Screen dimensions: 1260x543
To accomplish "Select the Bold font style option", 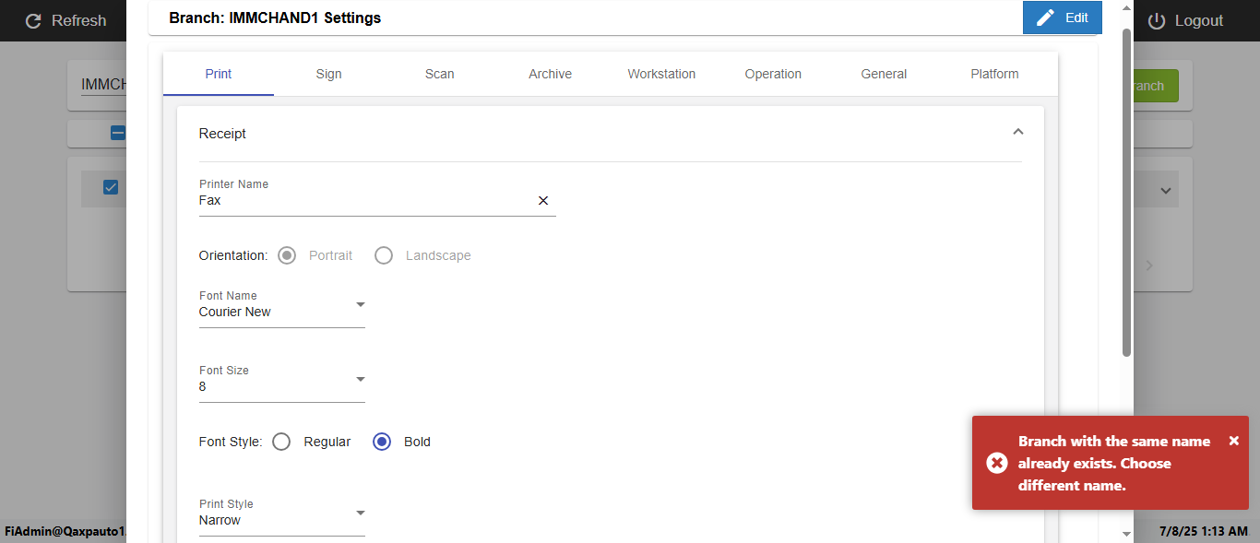I will [x=382, y=442].
